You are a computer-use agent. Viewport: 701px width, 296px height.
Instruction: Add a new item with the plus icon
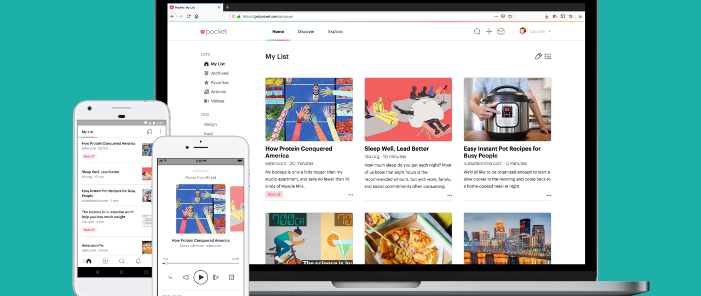pos(489,32)
